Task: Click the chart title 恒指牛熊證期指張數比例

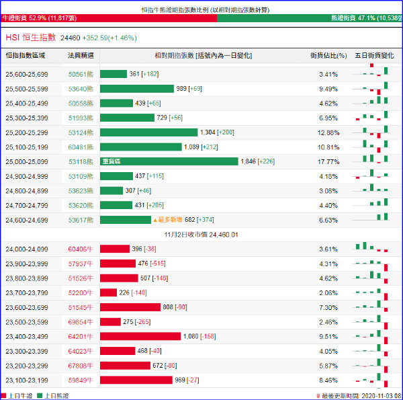Action: coord(206,10)
